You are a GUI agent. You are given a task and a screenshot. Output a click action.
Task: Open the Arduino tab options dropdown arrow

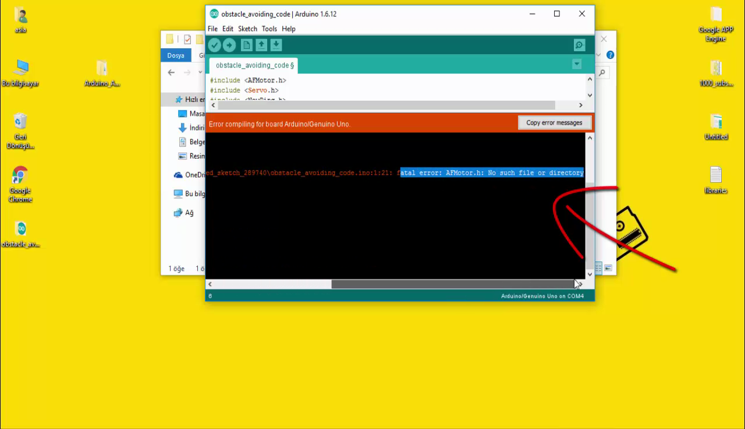tap(576, 64)
